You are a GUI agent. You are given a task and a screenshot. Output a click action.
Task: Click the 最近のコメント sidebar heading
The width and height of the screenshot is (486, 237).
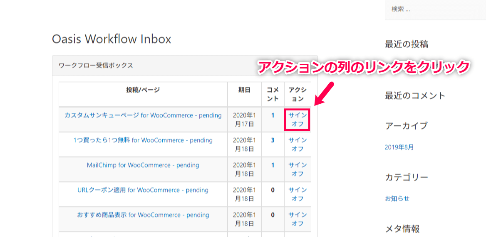(x=415, y=95)
